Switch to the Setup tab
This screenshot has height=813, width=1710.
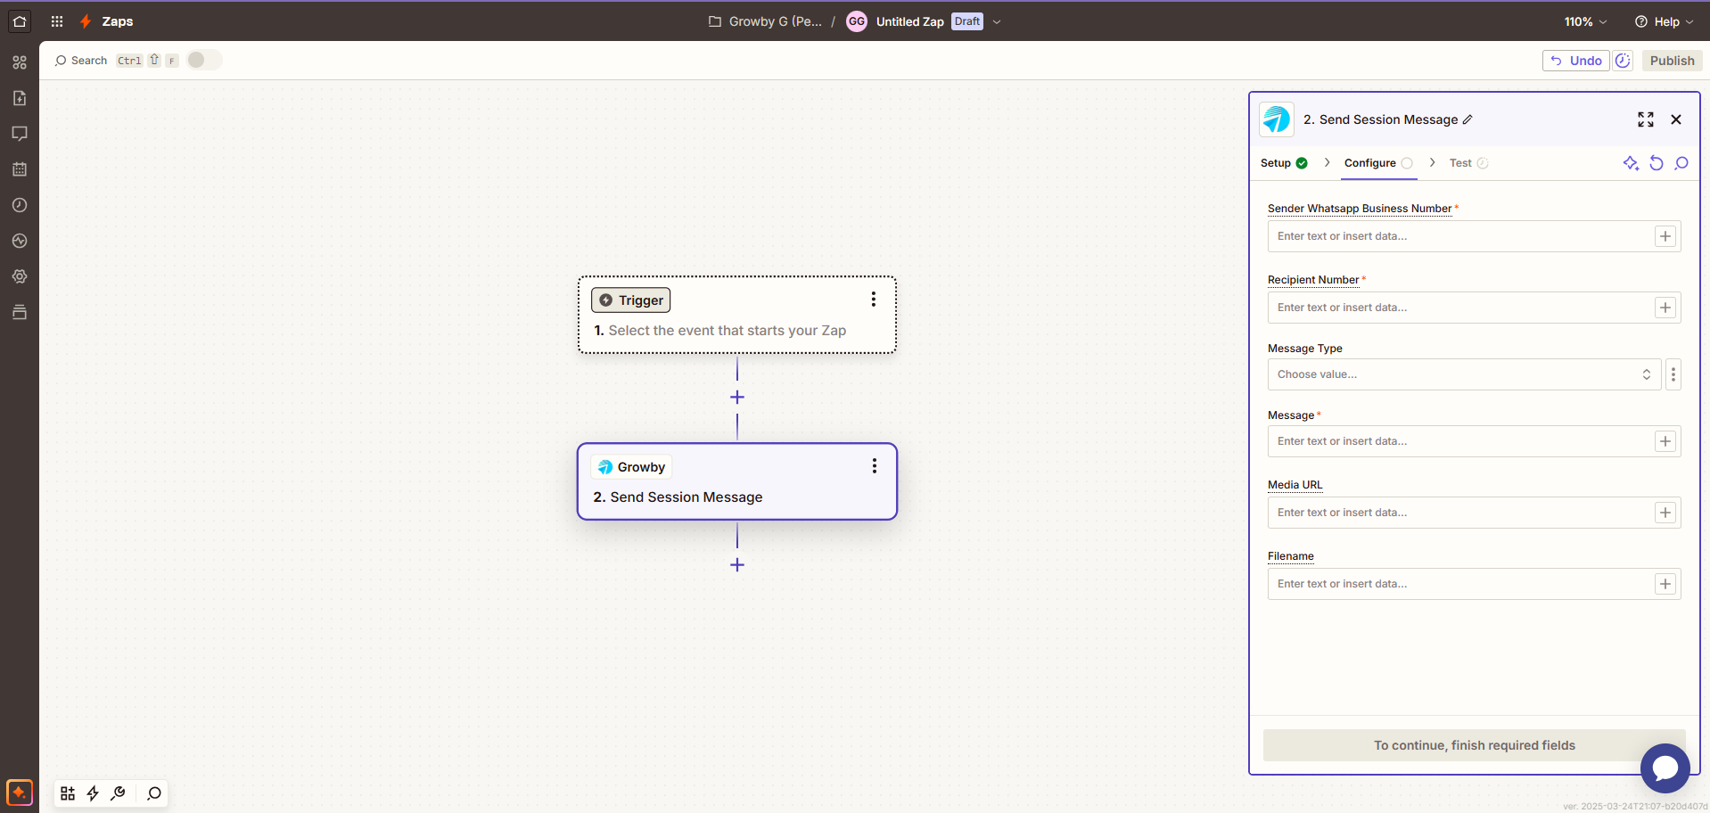point(1284,163)
